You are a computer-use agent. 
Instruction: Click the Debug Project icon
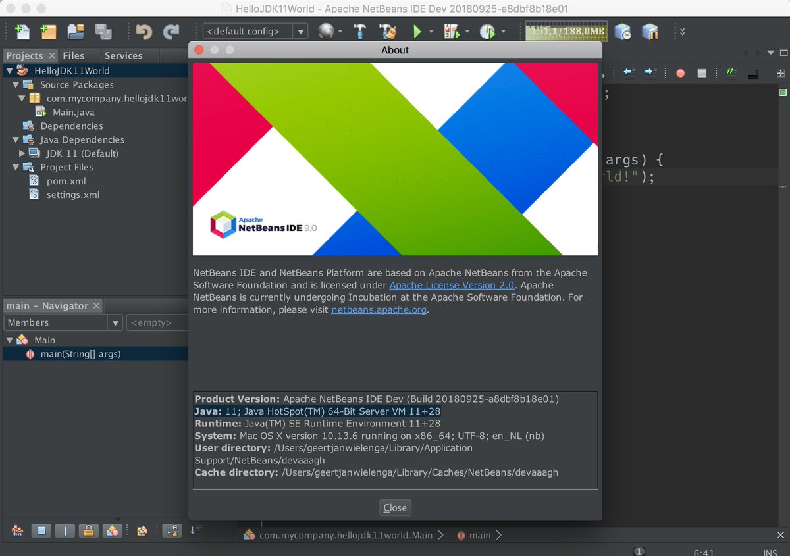click(x=451, y=31)
